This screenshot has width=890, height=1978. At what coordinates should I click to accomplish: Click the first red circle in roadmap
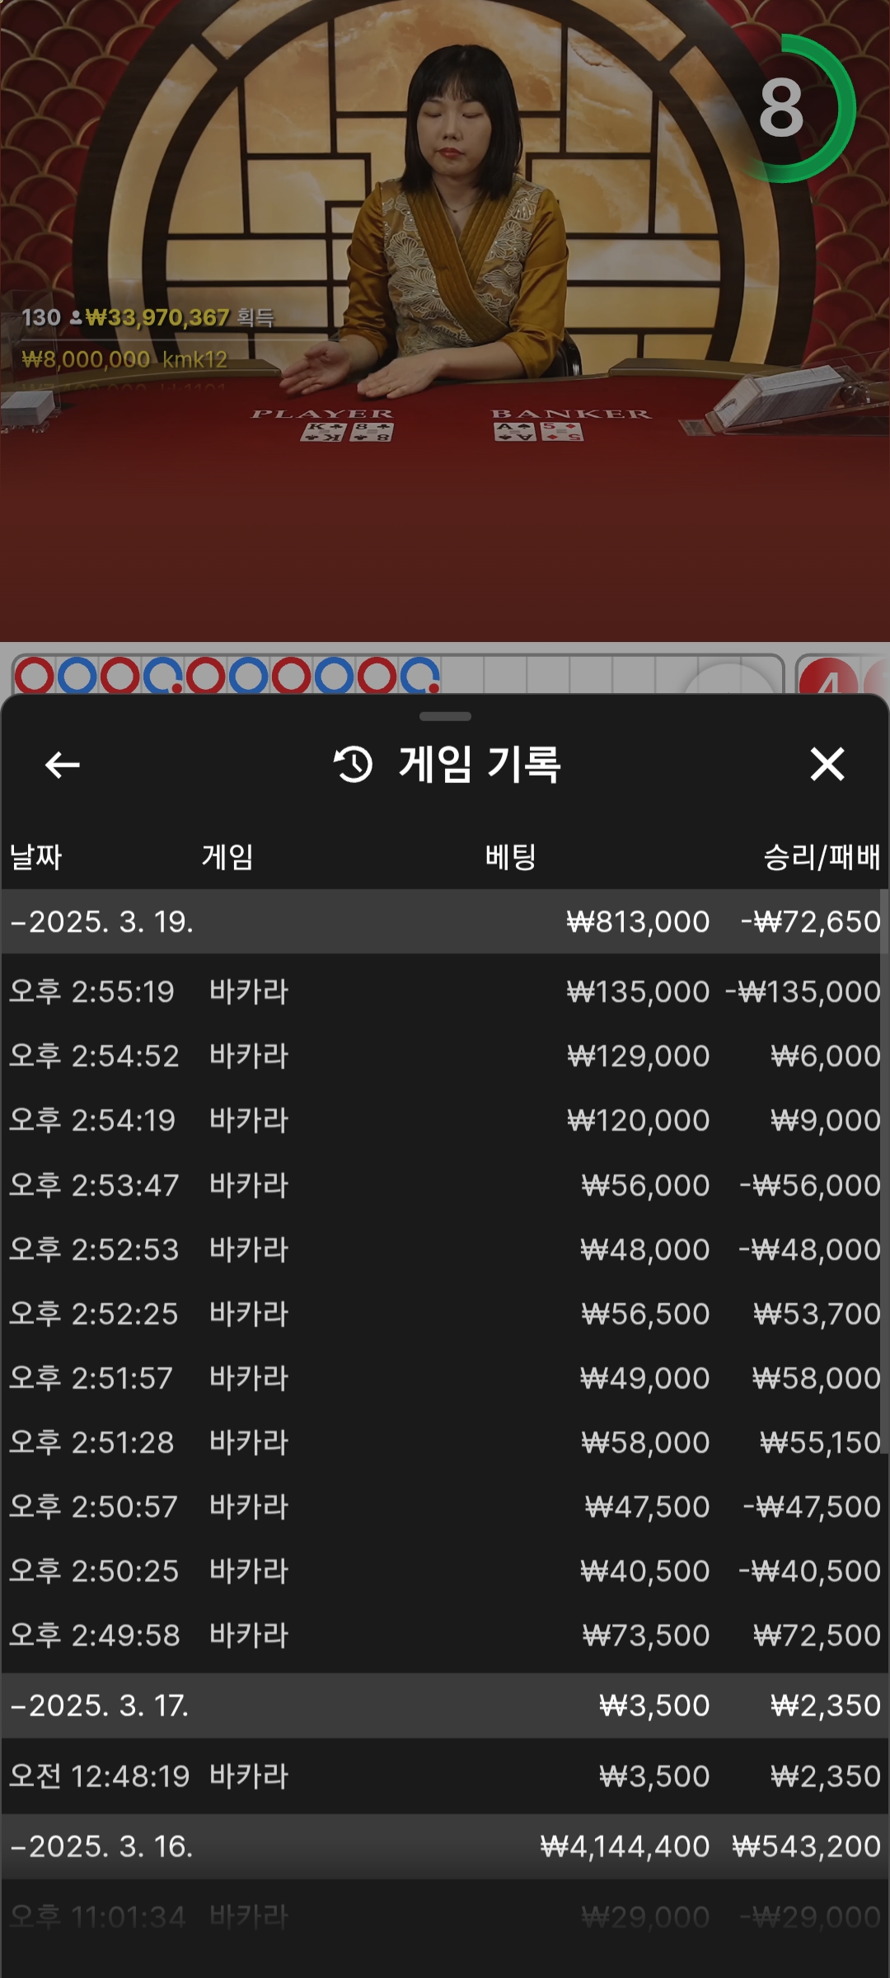pyautogui.click(x=35, y=676)
